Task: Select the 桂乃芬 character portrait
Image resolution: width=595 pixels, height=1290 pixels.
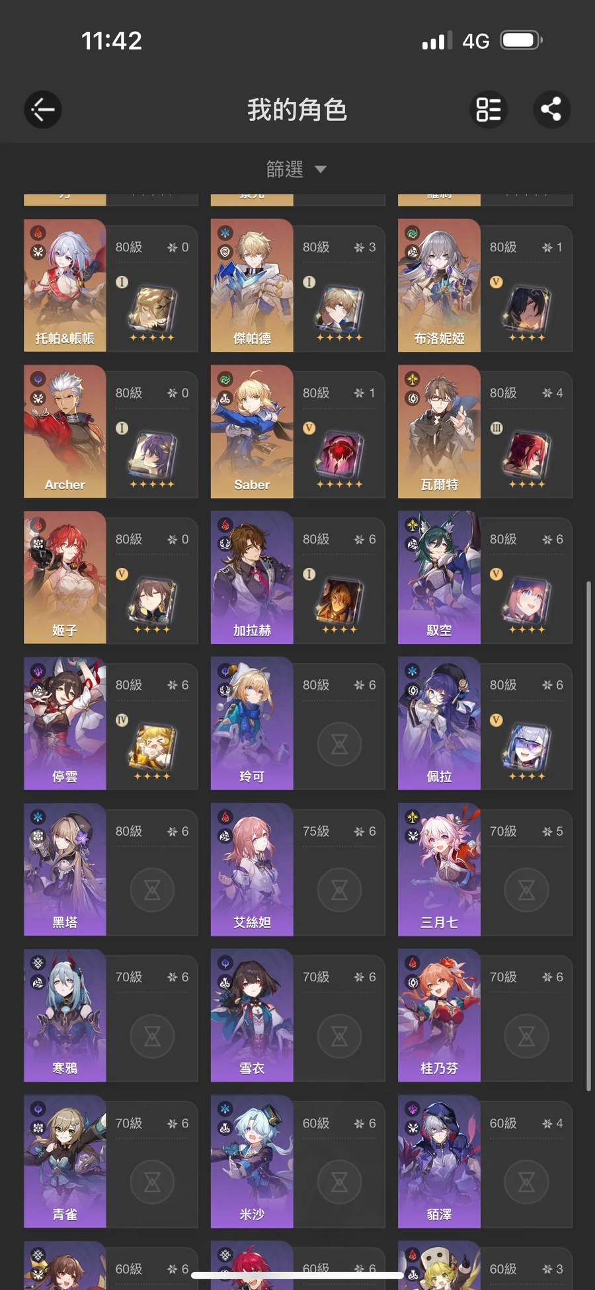Action: (439, 1016)
